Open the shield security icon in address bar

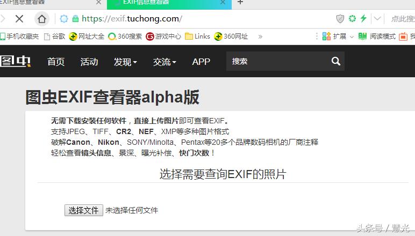point(340,19)
